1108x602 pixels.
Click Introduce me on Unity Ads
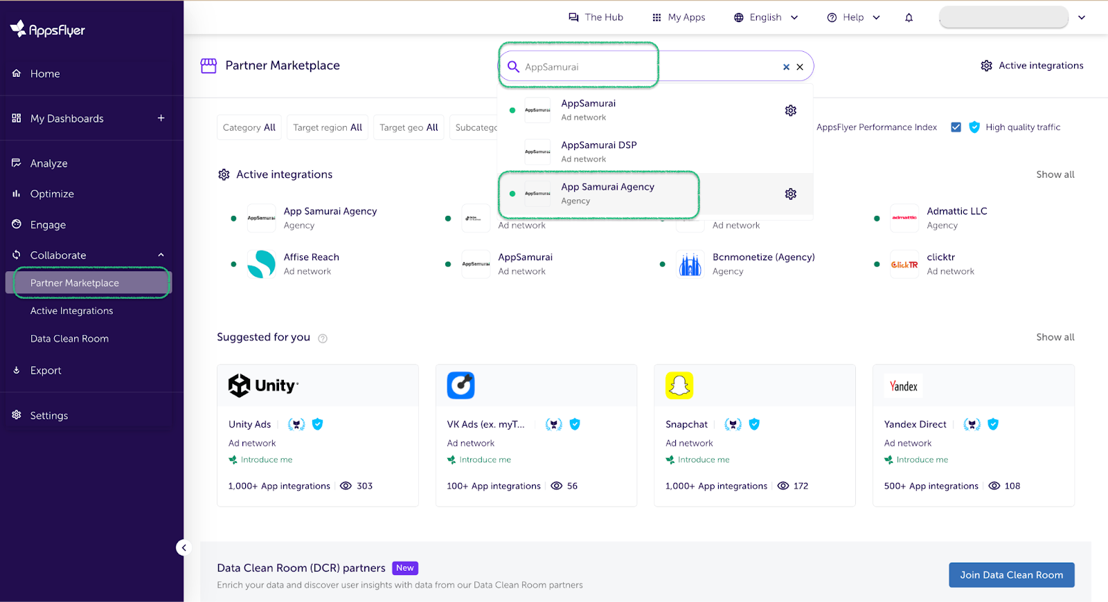260,459
